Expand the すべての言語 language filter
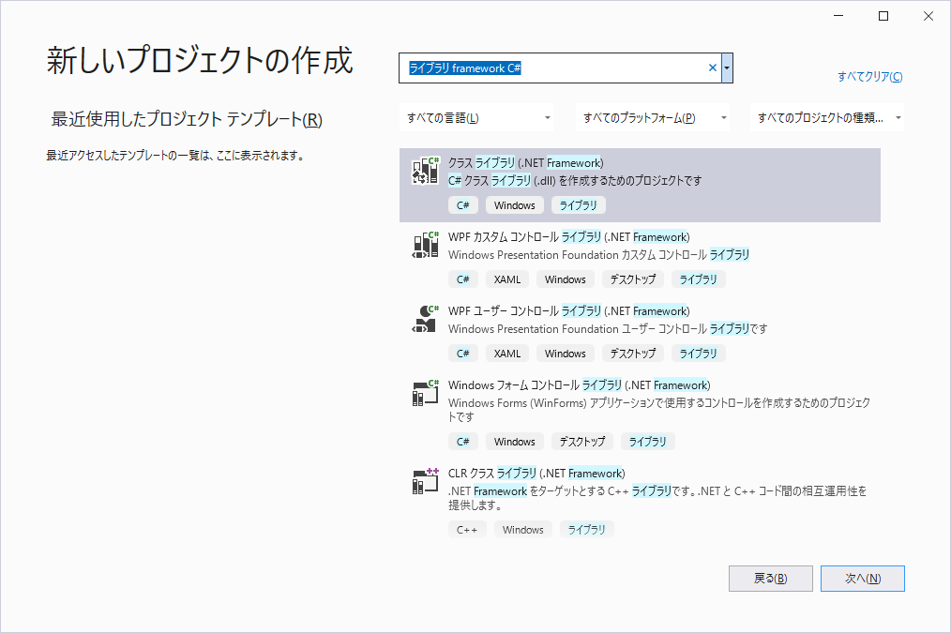The image size is (951, 633). [x=478, y=118]
